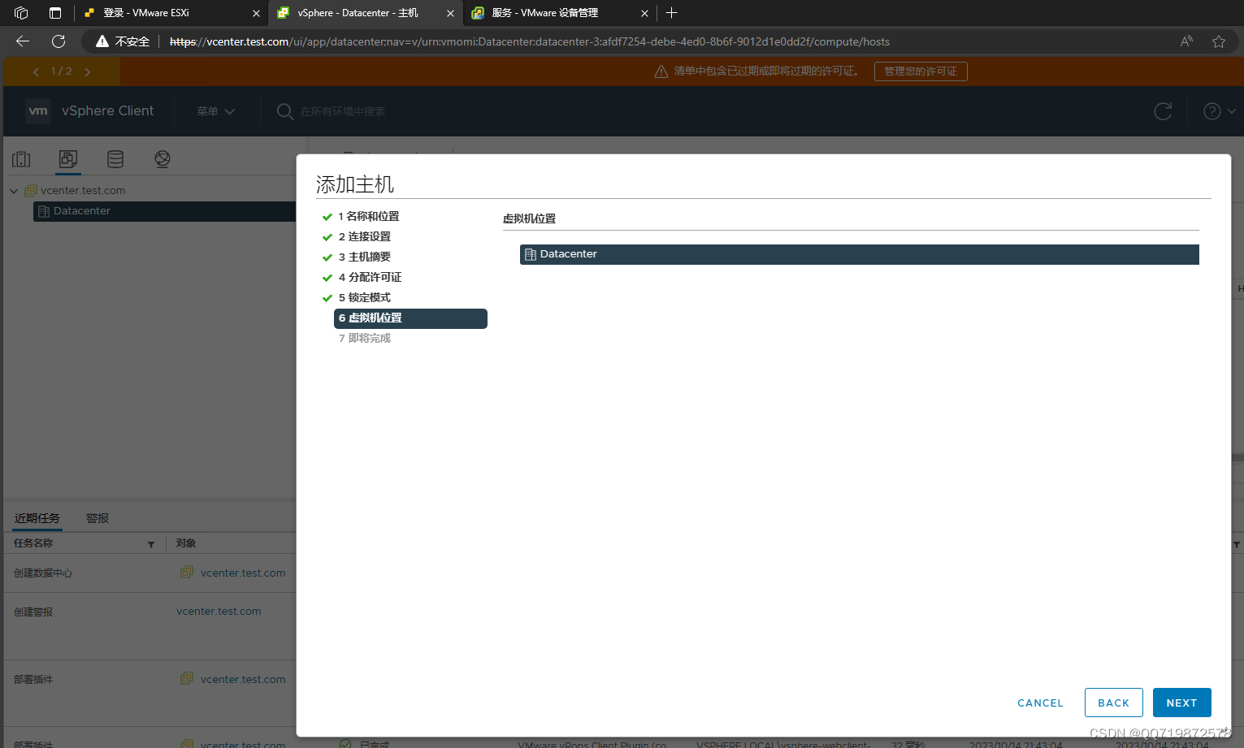Add page to favorites star icon

(x=1219, y=41)
